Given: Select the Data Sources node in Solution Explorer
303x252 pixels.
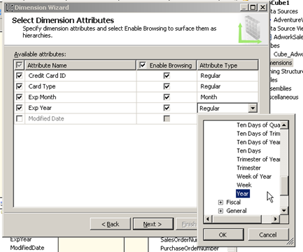Looking at the screenshot, I should click(x=284, y=11).
